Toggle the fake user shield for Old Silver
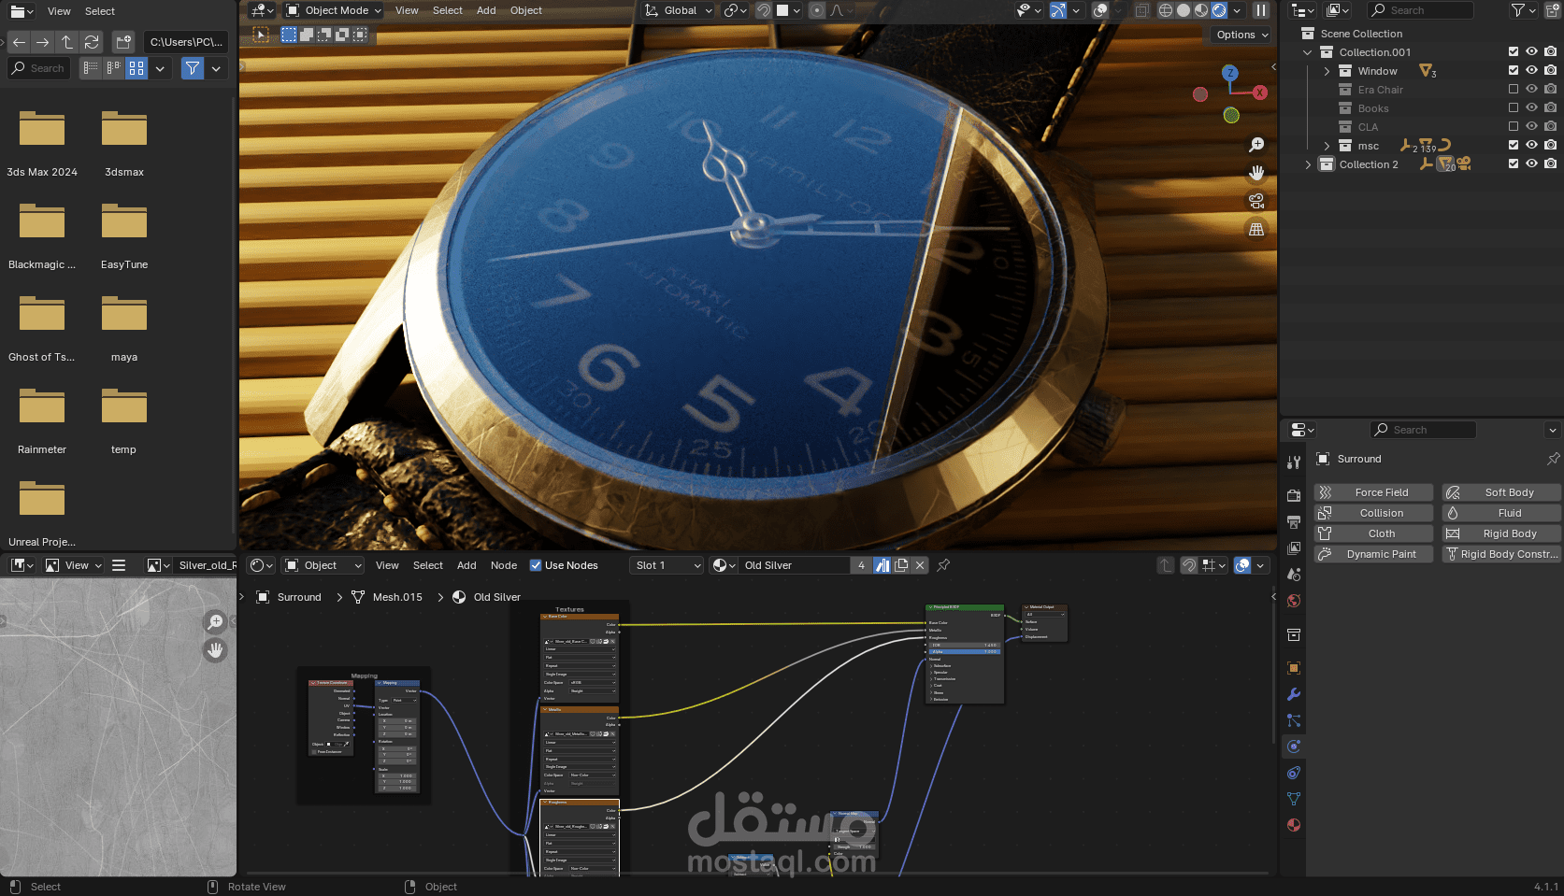 pyautogui.click(x=882, y=565)
